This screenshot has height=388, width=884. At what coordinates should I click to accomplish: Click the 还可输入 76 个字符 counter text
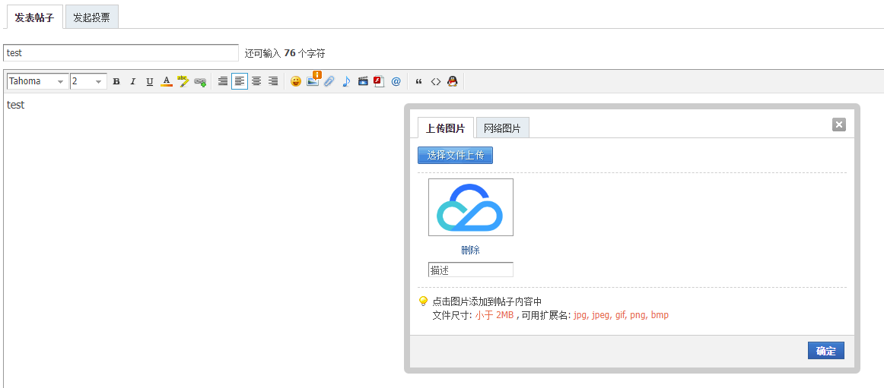[285, 53]
